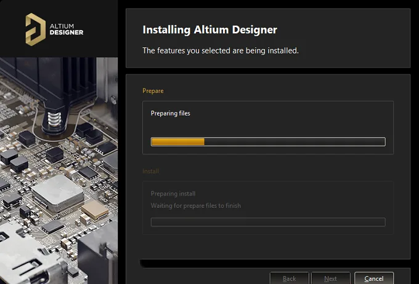Click the disabled Next button

click(330, 278)
